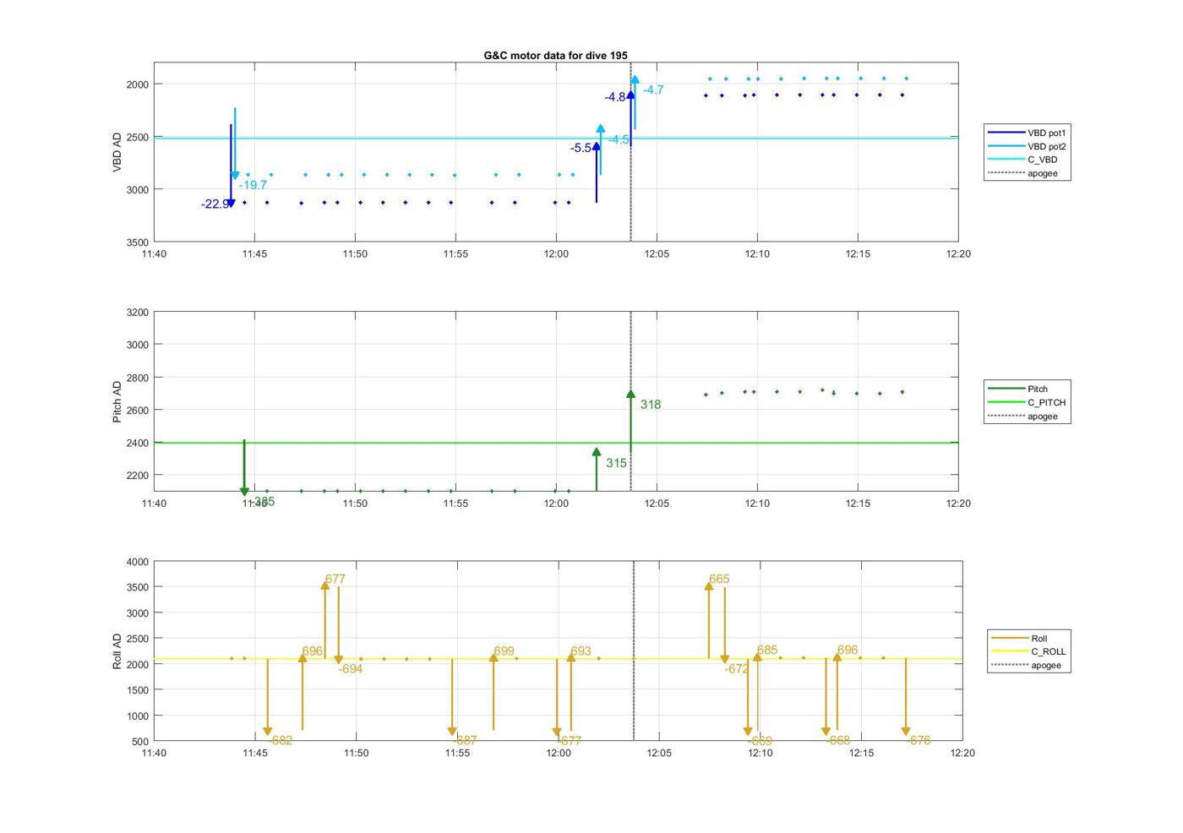This screenshot has height=833, width=1183.
Task: Click the '-676' roll move annotation
Action: pos(919,740)
